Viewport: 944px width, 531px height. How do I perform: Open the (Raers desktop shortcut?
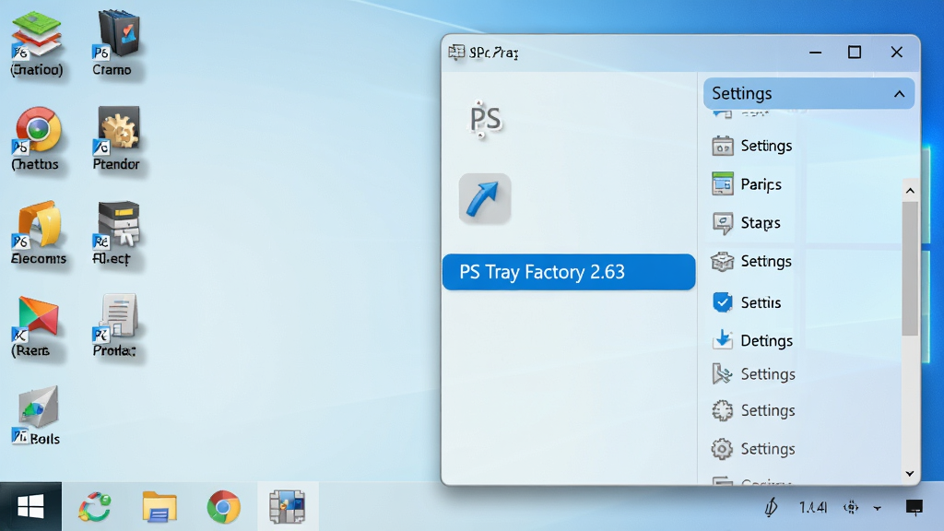[x=36, y=326]
